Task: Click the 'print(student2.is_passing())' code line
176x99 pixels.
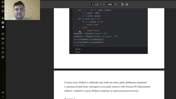Action: tap(89, 42)
